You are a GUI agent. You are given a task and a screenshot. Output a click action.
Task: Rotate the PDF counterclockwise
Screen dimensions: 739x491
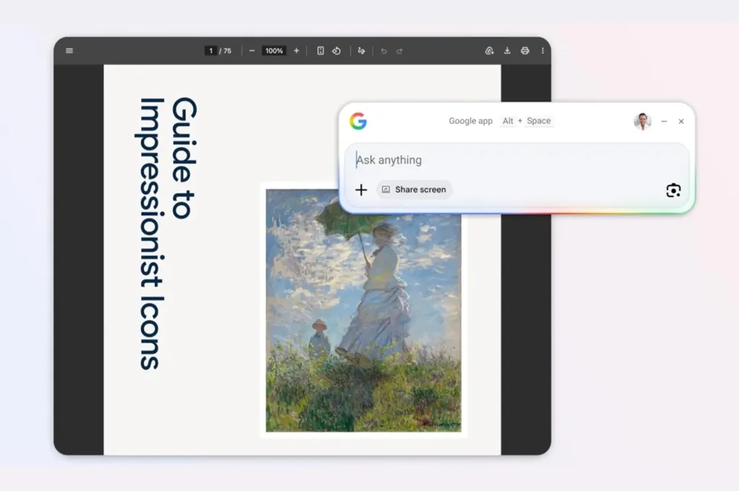pyautogui.click(x=336, y=51)
